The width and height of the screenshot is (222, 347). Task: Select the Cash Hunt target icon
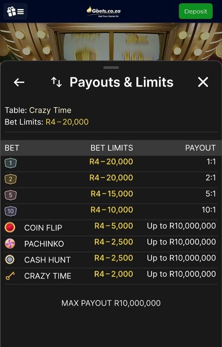(x=11, y=260)
